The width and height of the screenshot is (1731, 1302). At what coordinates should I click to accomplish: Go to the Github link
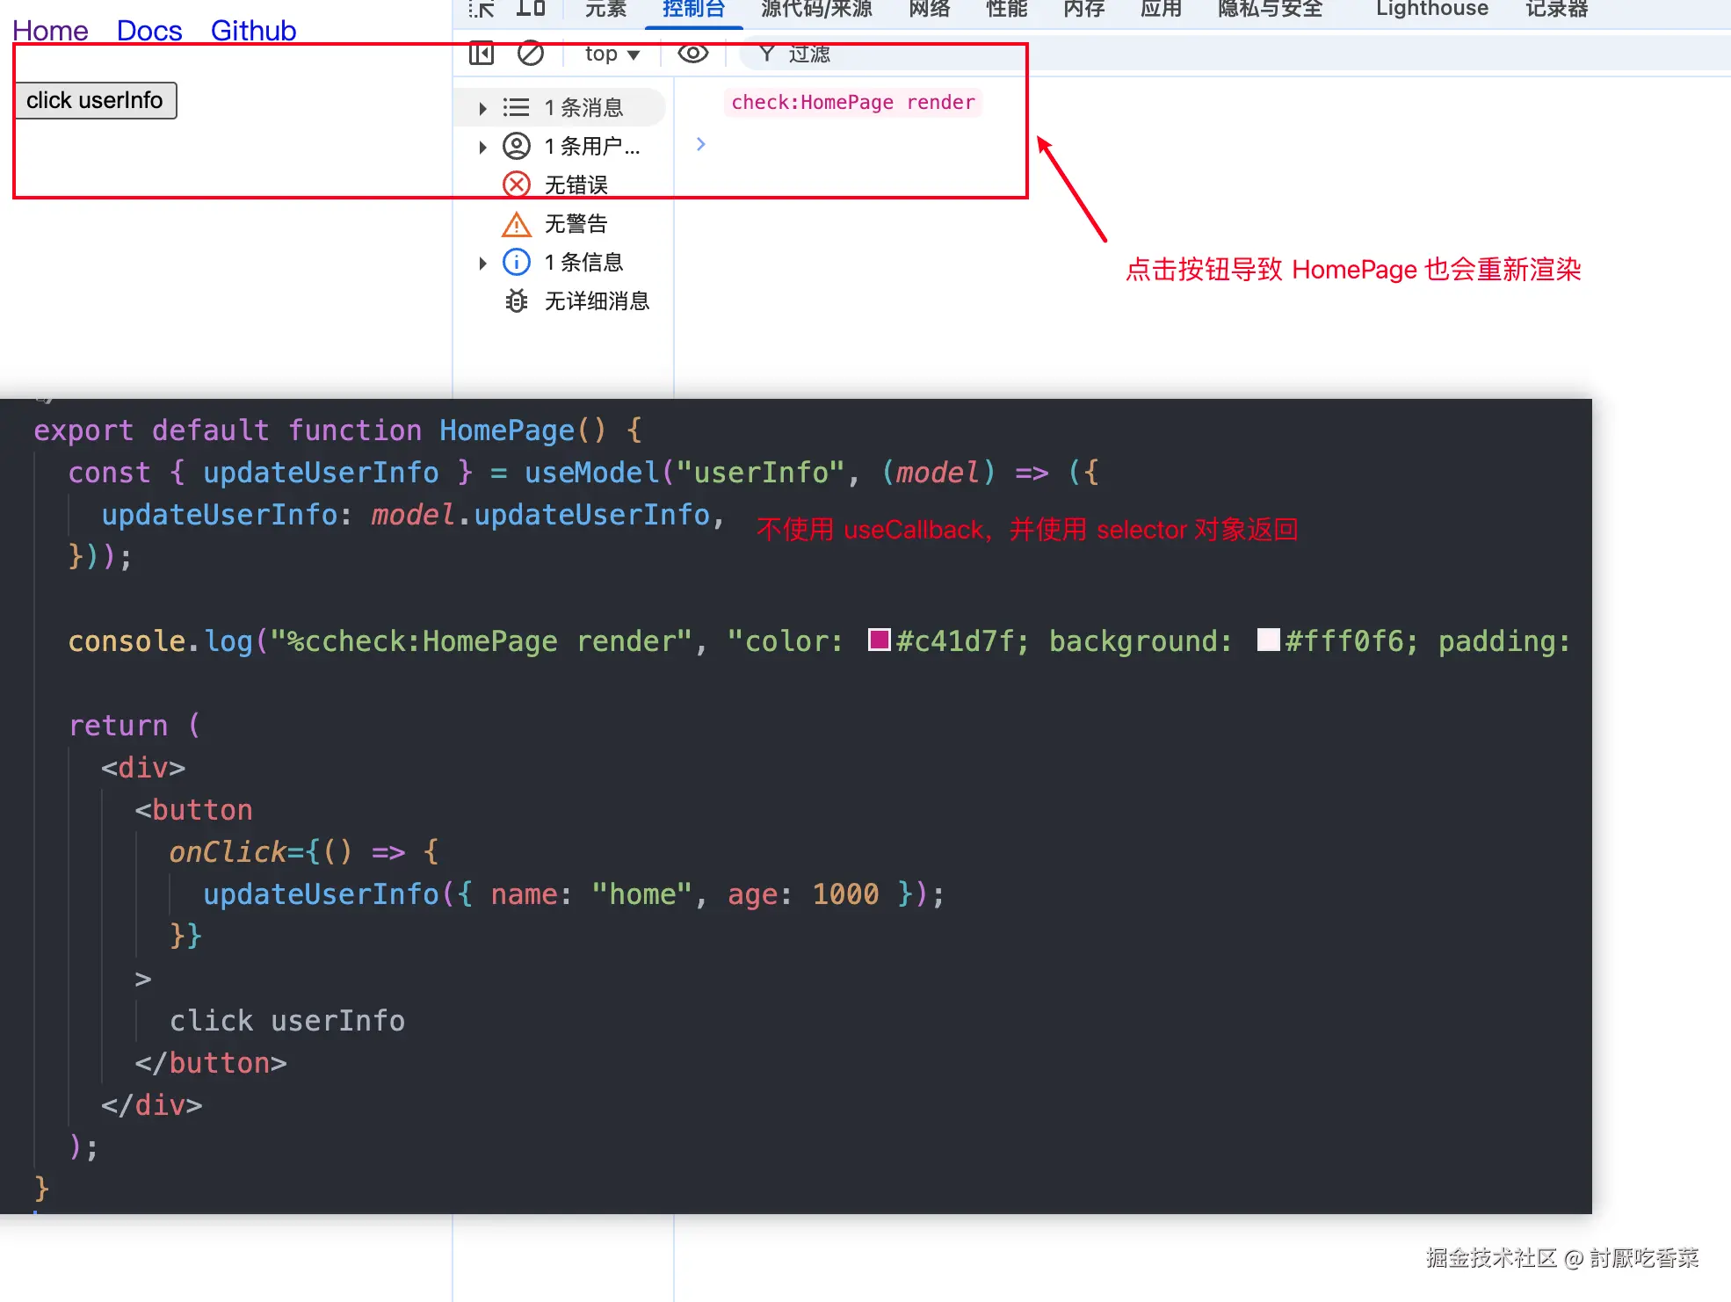coord(253,31)
